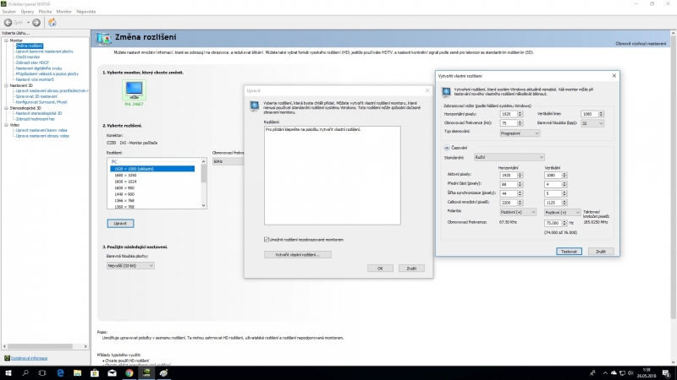Click Zrušit in the Upravit dialog
The height and width of the screenshot is (380, 677).
(411, 269)
